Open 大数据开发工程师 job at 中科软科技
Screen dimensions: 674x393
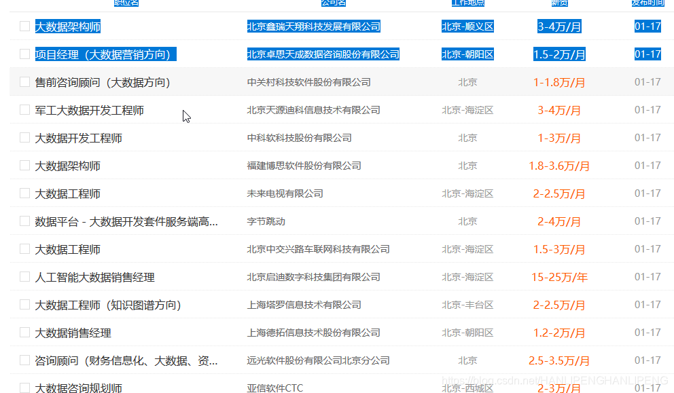coord(78,138)
